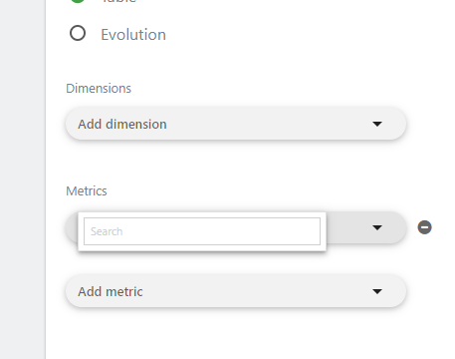Open the Add metric dropdown
This screenshot has height=359, width=455.
point(236,291)
